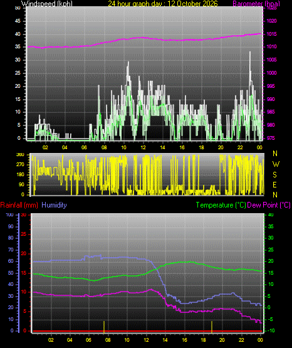The height and width of the screenshot is (348, 292).
Task: Click the "24 hour graph day : 12 October 2026" heading
Action: pos(163,4)
